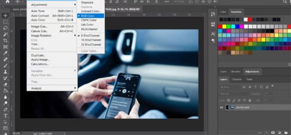The width and height of the screenshot is (291, 135).
Task: Select the Paint Bucket tool
Action: point(6,91)
